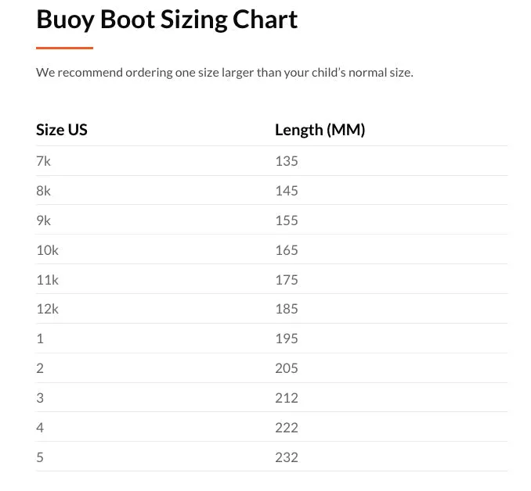
Task: Click the 165 length value
Action: pos(287,250)
